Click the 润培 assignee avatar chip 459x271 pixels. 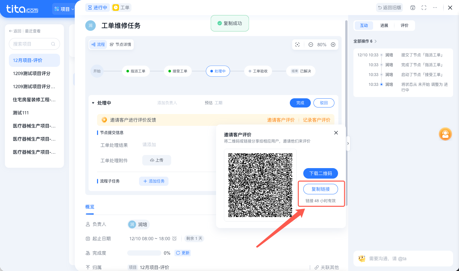point(139,224)
